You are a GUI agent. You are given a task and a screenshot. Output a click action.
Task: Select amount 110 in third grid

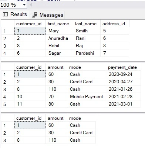[x=56, y=140]
